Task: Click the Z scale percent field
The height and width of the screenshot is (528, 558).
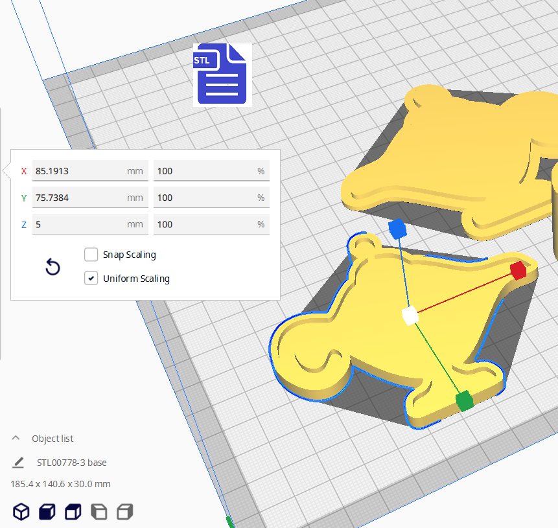Action: point(211,224)
